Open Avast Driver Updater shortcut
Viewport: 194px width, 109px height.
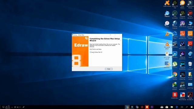(x=190, y=35)
